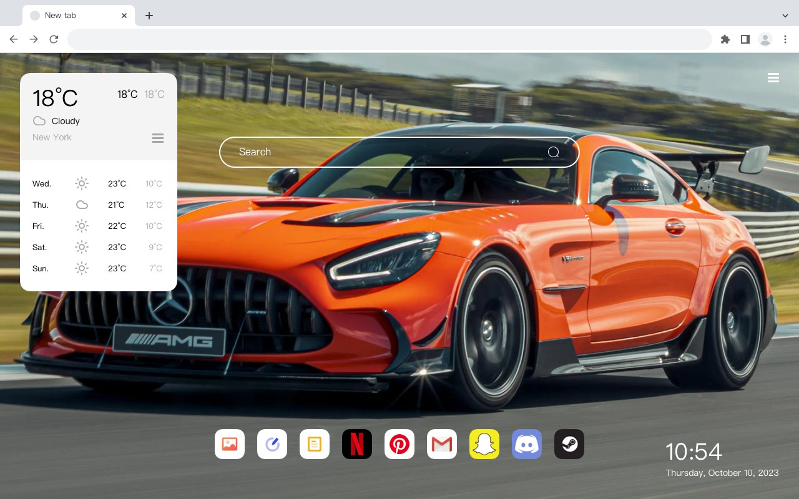
Task: Toggle the browser side panel
Action: click(745, 39)
